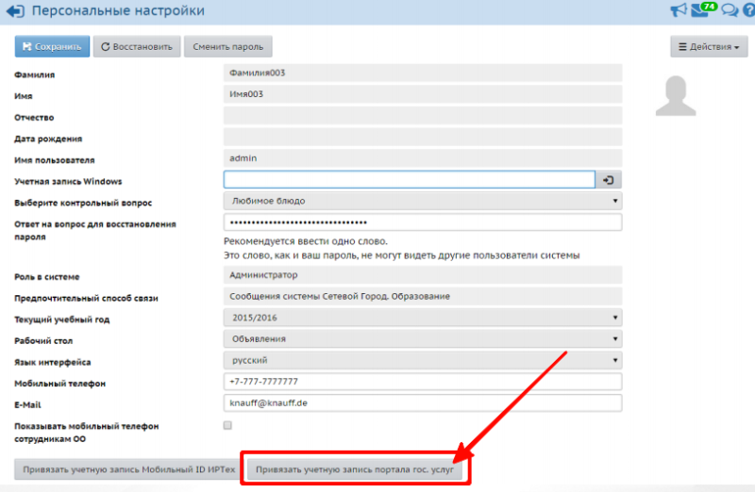The height and width of the screenshot is (492, 755).
Task: Click the Дата рождения label
Action: coord(48,139)
